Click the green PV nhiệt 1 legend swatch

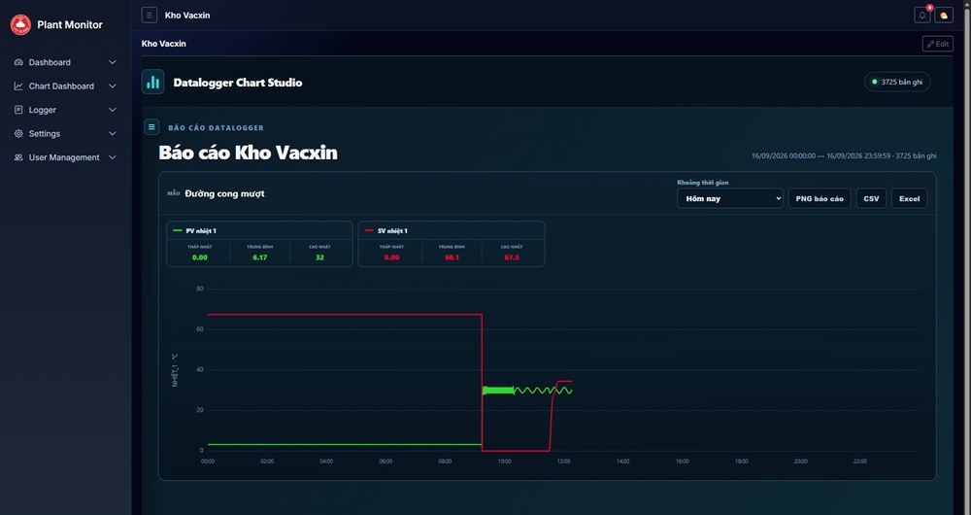pos(178,230)
